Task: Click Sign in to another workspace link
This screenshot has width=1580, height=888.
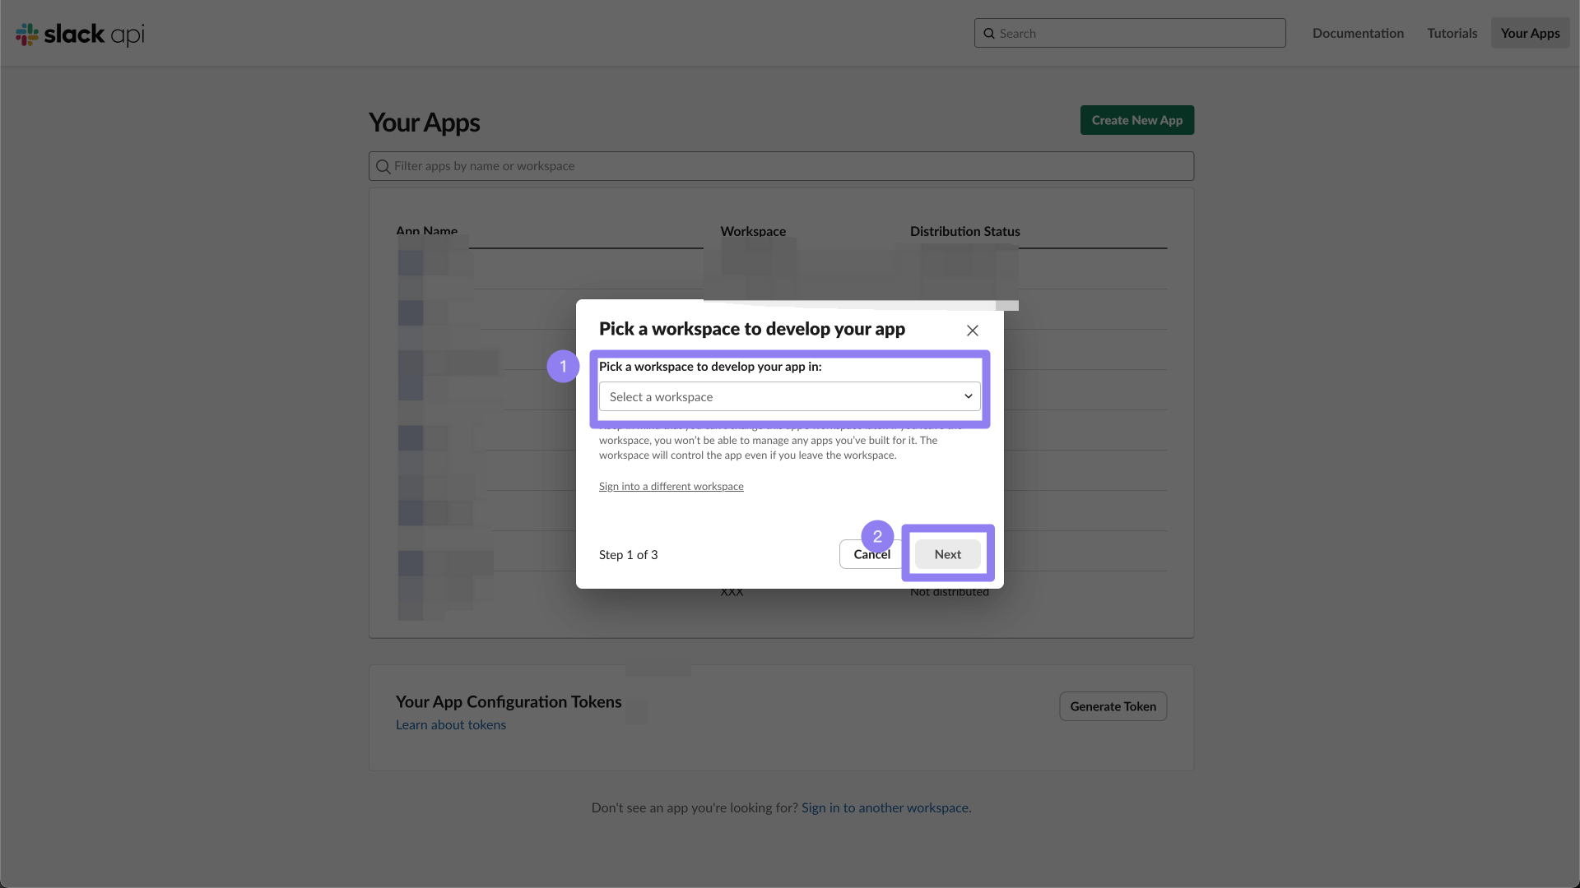Action: coord(885,807)
